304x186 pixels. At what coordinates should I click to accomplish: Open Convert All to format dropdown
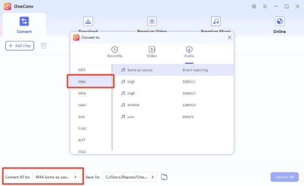click(x=56, y=177)
